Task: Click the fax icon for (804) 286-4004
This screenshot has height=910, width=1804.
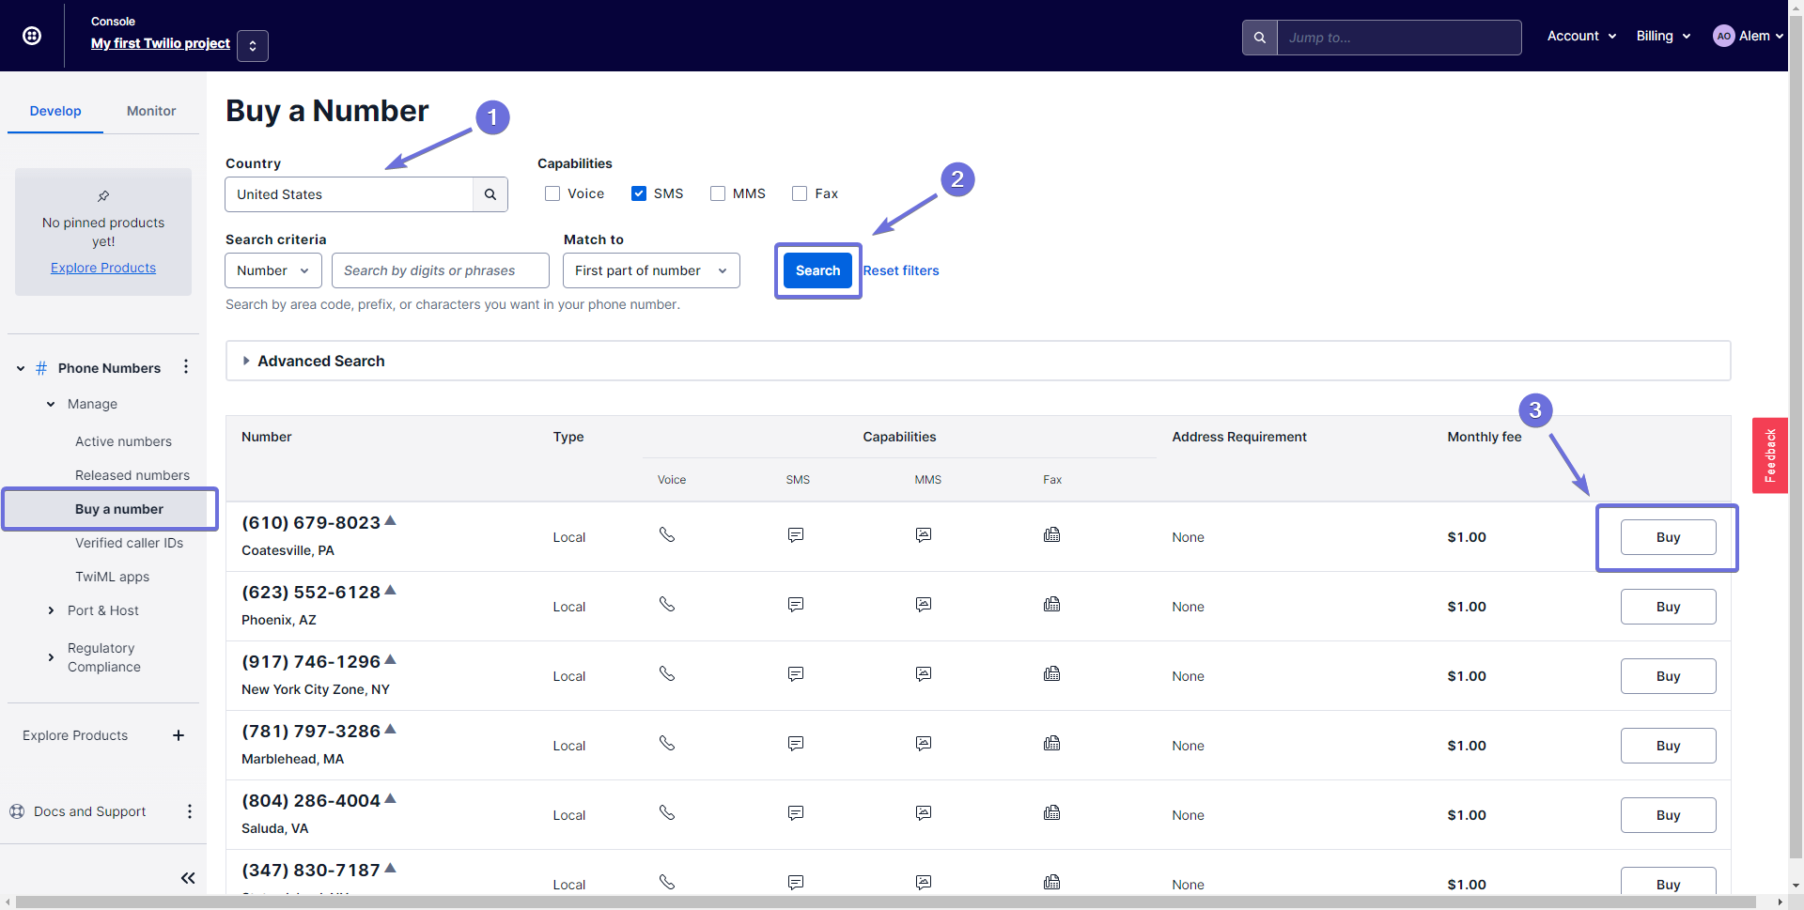Action: pyautogui.click(x=1052, y=812)
